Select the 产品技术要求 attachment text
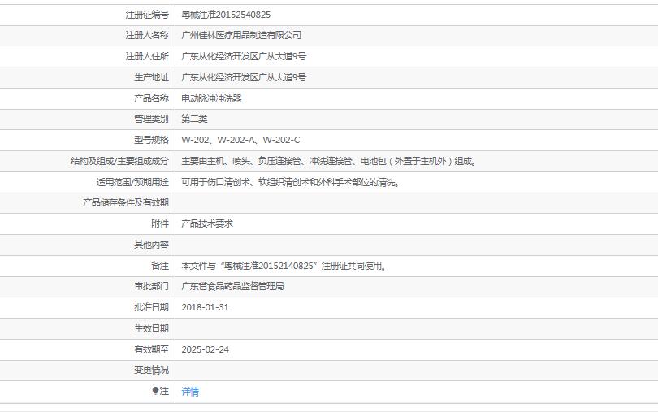This screenshot has width=658, height=412. [x=207, y=223]
